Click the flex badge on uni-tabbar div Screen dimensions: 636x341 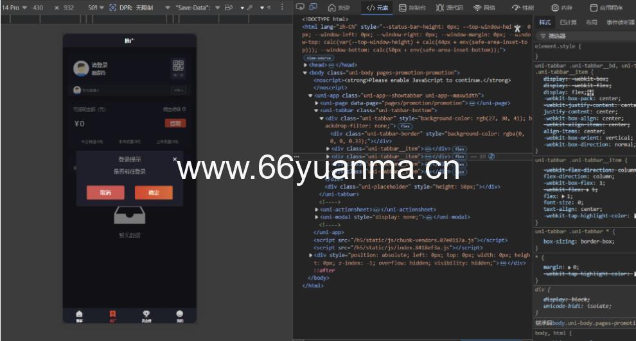click(405, 126)
